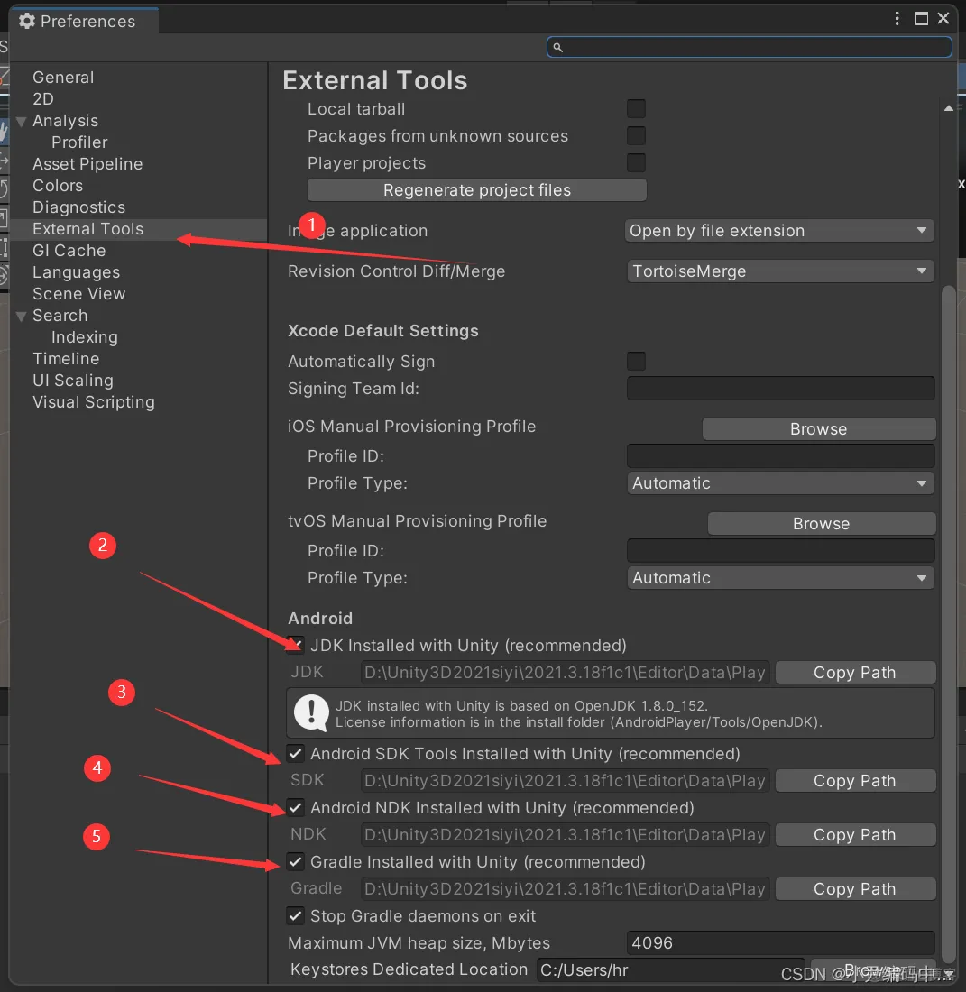The height and width of the screenshot is (992, 966).
Task: Click Xcode Default Settings heading
Action: (x=382, y=331)
